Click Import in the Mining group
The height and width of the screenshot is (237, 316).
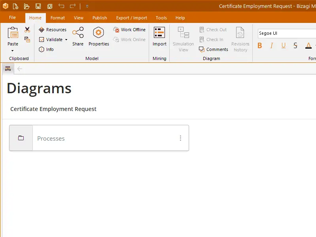coord(159,36)
